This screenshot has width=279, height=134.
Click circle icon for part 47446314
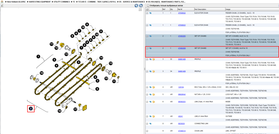click(x=147, y=131)
